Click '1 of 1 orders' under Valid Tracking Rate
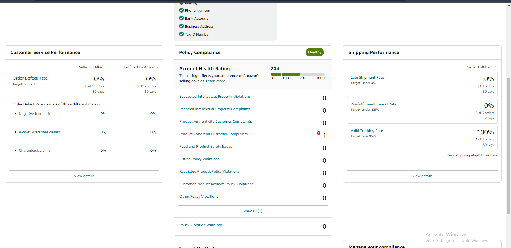Image resolution: width=511 pixels, height=248 pixels. click(485, 139)
